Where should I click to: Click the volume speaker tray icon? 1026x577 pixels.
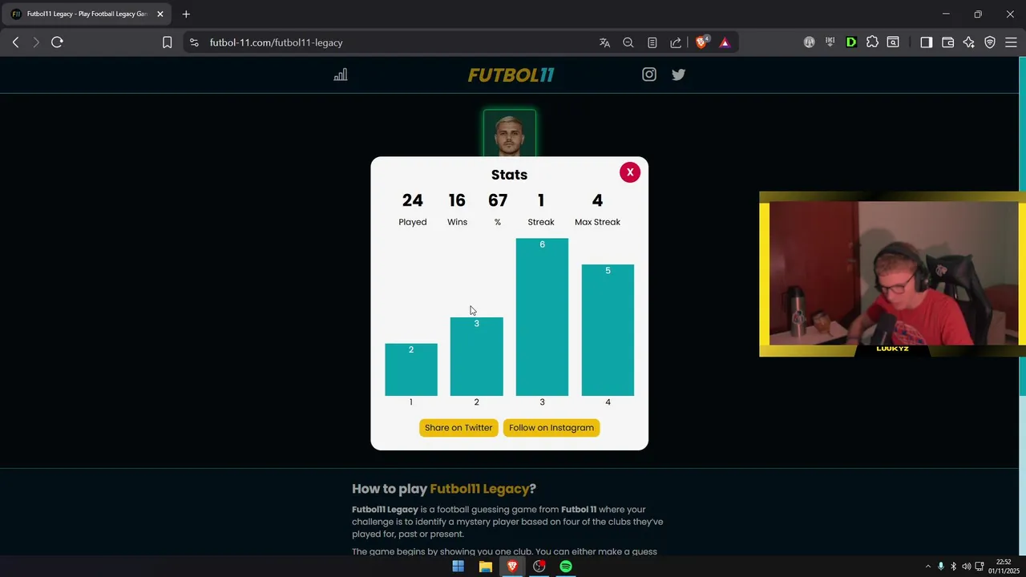click(966, 567)
